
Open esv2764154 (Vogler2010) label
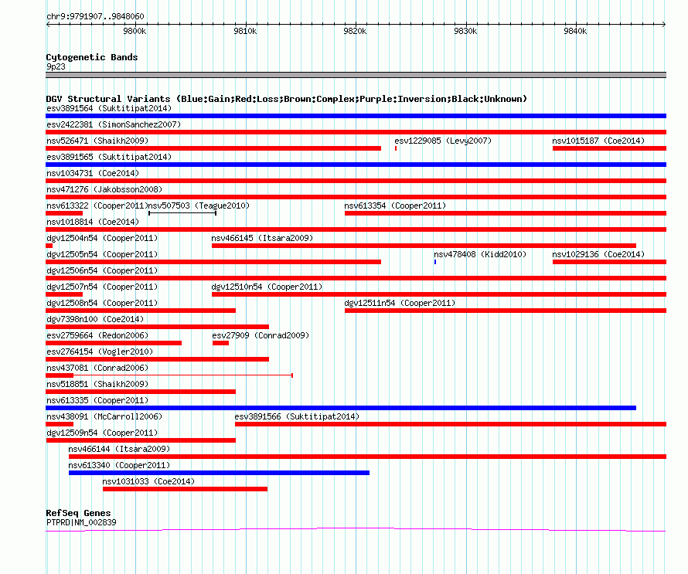100,352
